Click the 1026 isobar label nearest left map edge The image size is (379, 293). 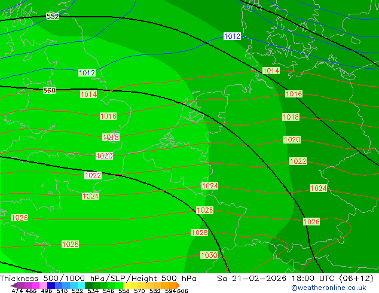point(20,218)
